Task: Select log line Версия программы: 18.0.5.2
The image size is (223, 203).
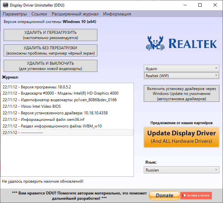Action: (x=67, y=87)
